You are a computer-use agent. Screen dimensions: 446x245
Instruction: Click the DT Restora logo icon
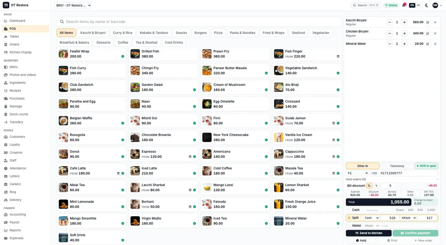(6, 5)
